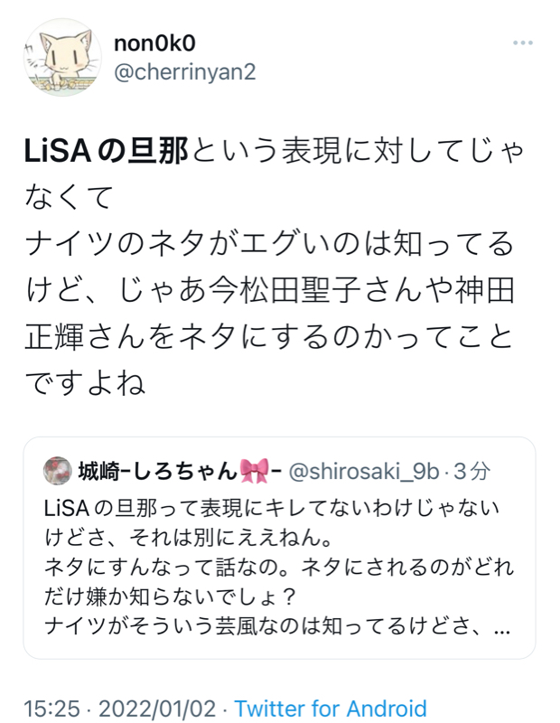Viewport: 560px width, 723px height.
Task: Click the 15:25 time of the tweet
Action: click(x=51, y=709)
